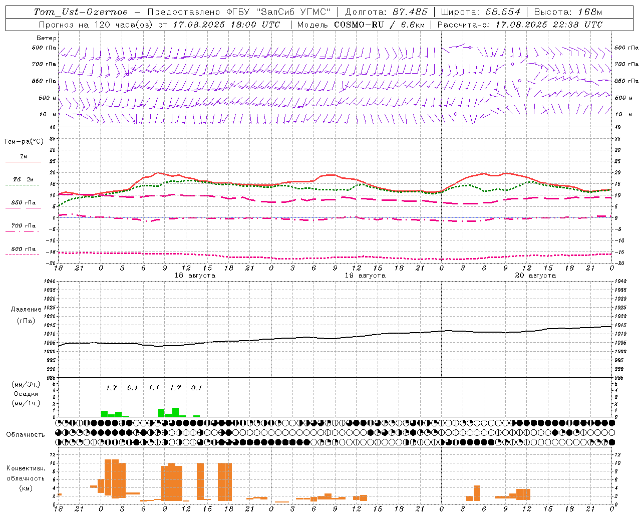Click the model name COSMO-RU / 6.6км
The width and height of the screenshot is (641, 513).
click(380, 25)
